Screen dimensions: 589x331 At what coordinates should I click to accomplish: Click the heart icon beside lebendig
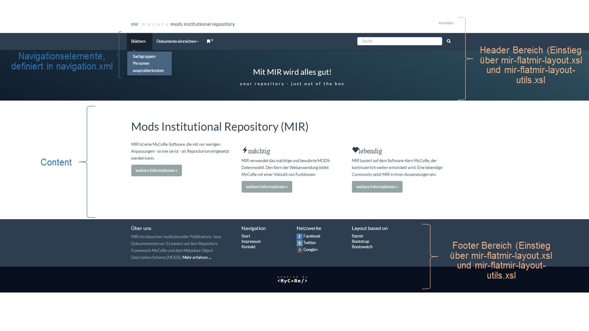point(355,150)
